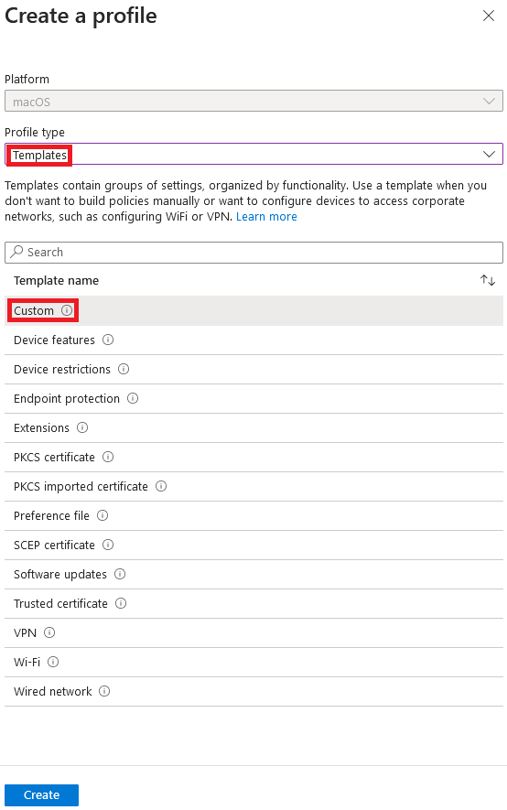Image resolution: width=507 pixels, height=810 pixels.
Task: Click info icon beside Device features
Action: [108, 340]
